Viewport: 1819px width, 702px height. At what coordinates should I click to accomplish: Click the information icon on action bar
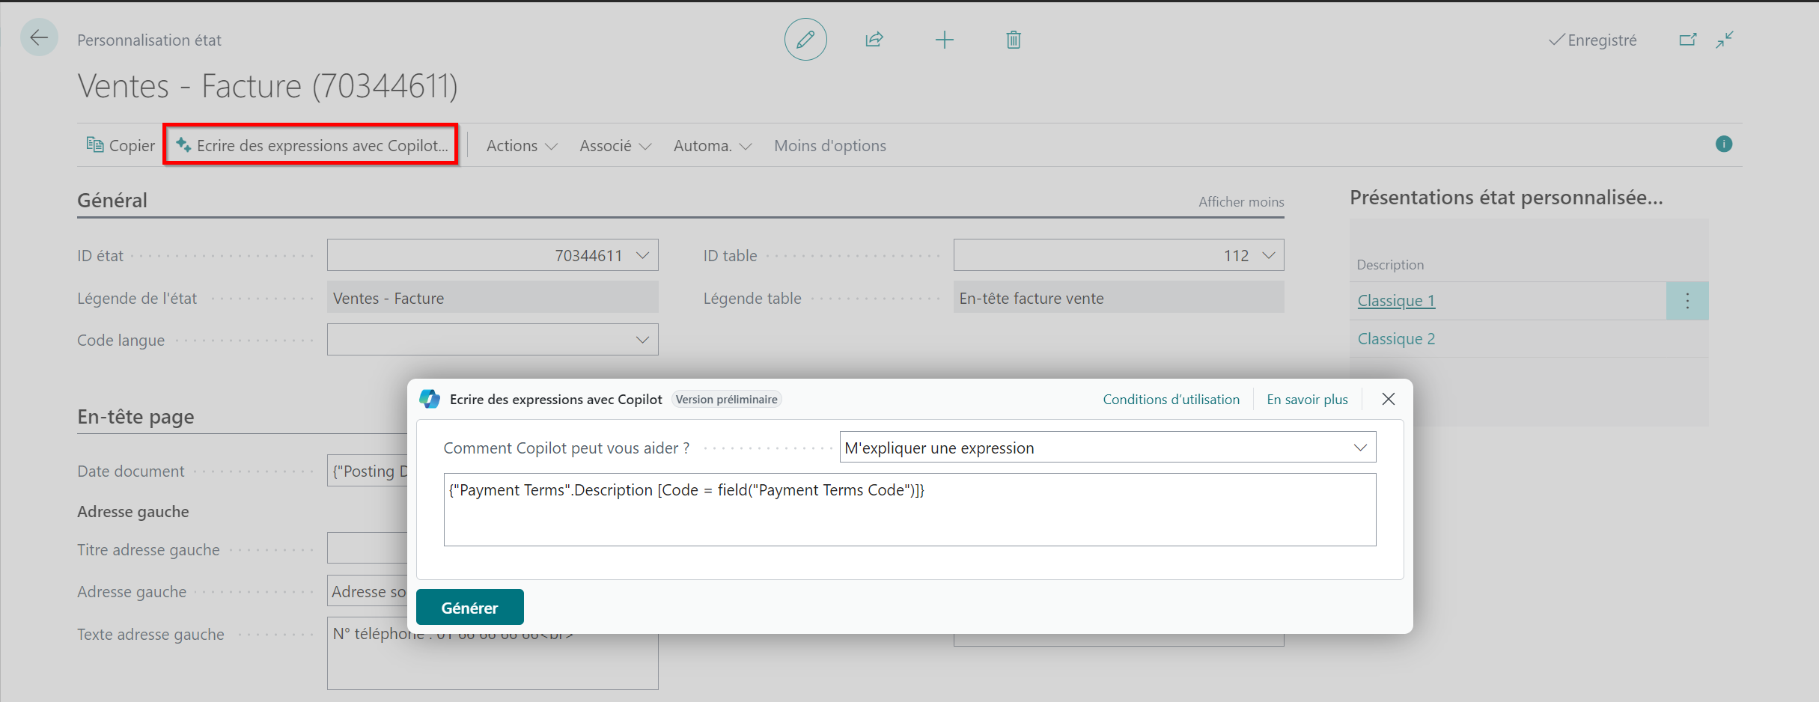point(1724,144)
